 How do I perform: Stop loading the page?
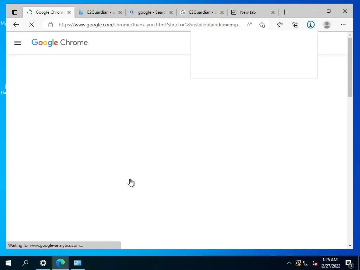(x=32, y=25)
